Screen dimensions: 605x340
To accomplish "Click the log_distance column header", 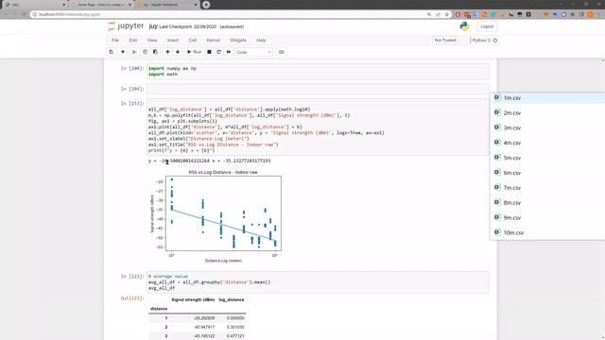I will click(x=231, y=299).
